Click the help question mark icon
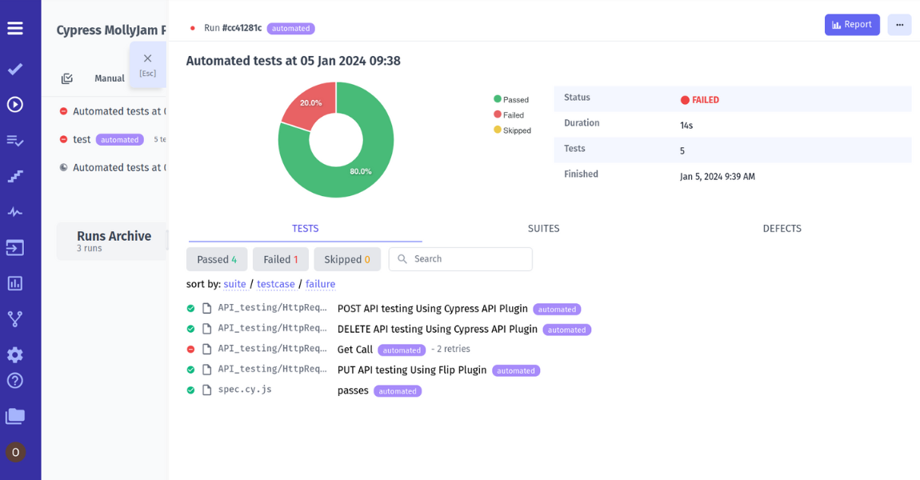Viewport: 920px width, 480px height. pyautogui.click(x=14, y=381)
